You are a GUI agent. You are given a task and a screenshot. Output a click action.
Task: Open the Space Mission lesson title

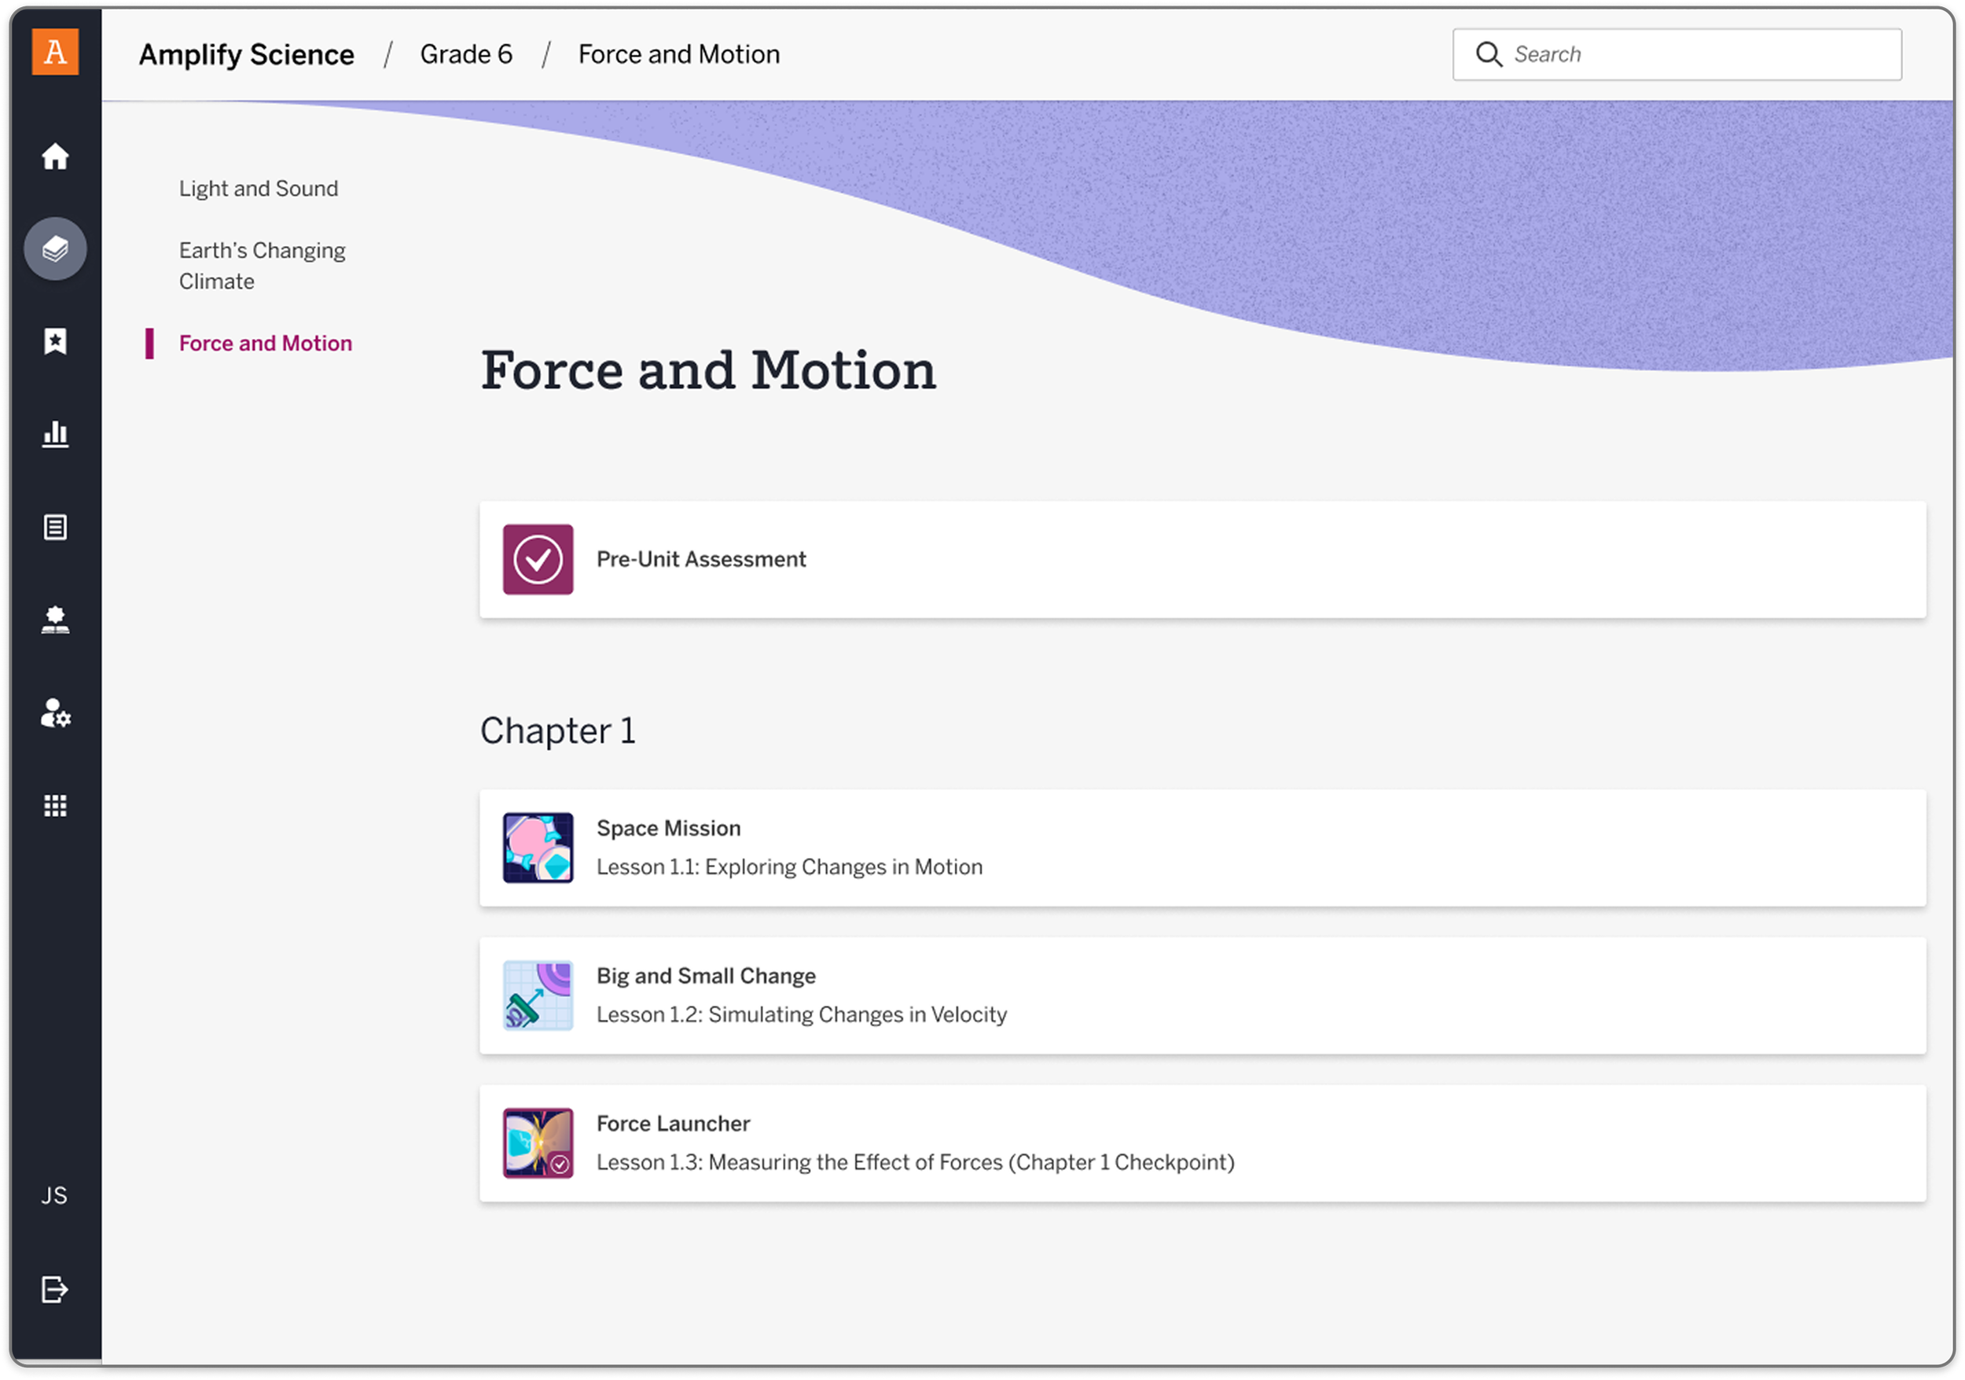pyautogui.click(x=668, y=828)
